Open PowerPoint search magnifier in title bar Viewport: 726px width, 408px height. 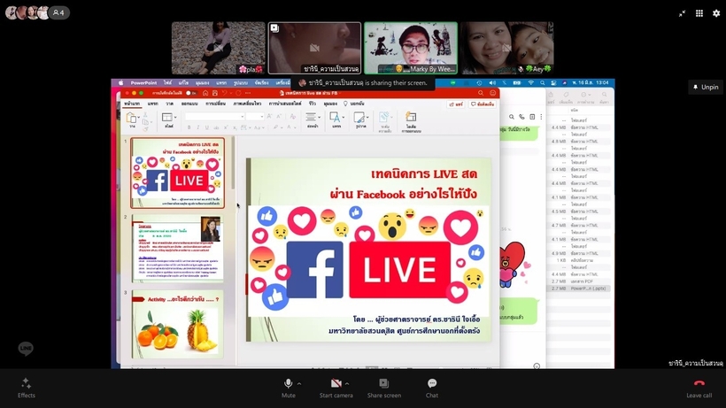(x=481, y=93)
